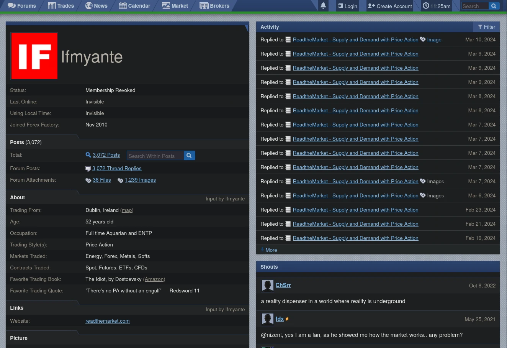
Task: Click the magnifier button in top search
Action: pyautogui.click(x=494, y=6)
